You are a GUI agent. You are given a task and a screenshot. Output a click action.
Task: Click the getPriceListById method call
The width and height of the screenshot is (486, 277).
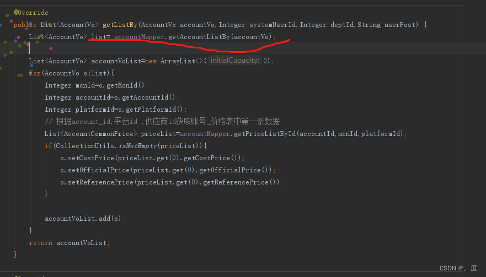pos(265,134)
